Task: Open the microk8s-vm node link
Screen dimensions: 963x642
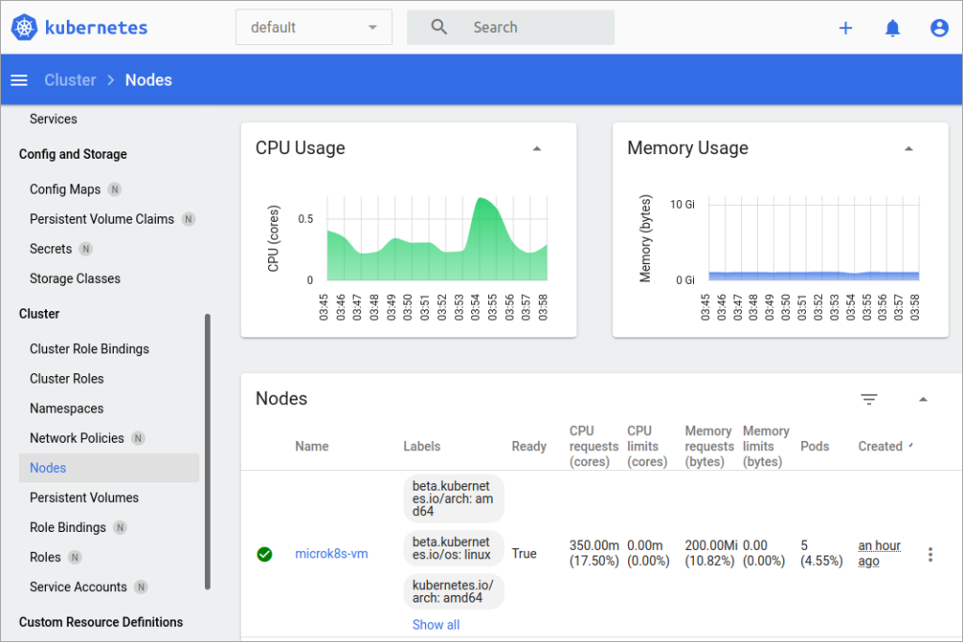Action: coord(331,554)
